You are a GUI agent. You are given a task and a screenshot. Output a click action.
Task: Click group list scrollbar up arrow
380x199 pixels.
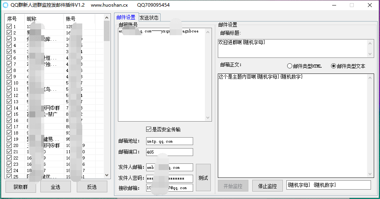click(x=107, y=18)
